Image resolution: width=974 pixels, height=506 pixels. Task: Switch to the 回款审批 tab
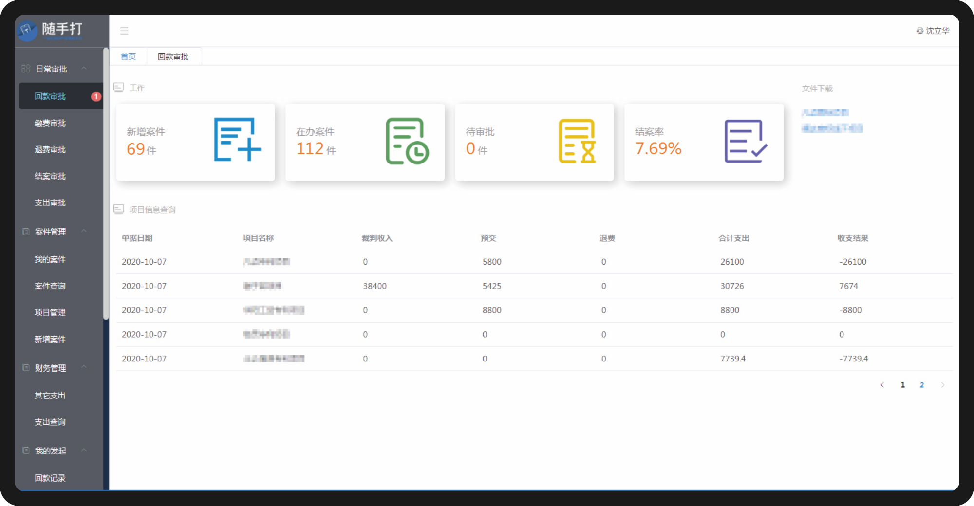(173, 56)
